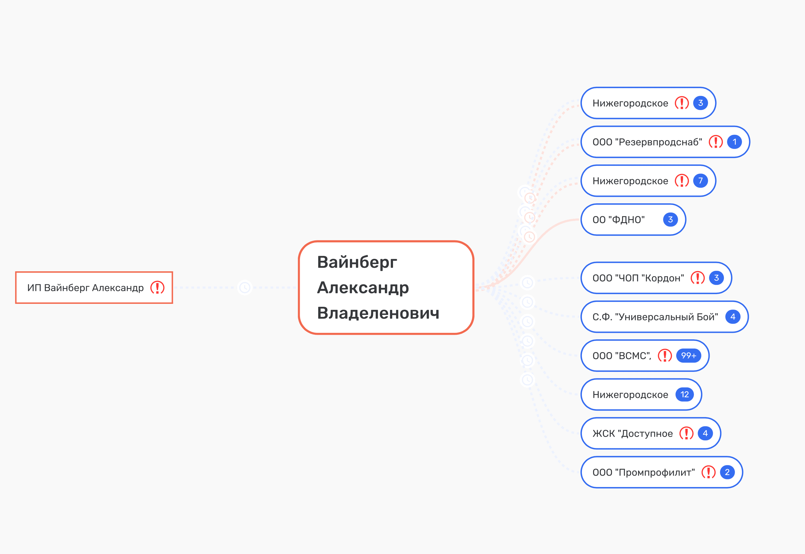Click warning icon on ИП Вайнберг Александр node
The width and height of the screenshot is (805, 554).
(157, 288)
